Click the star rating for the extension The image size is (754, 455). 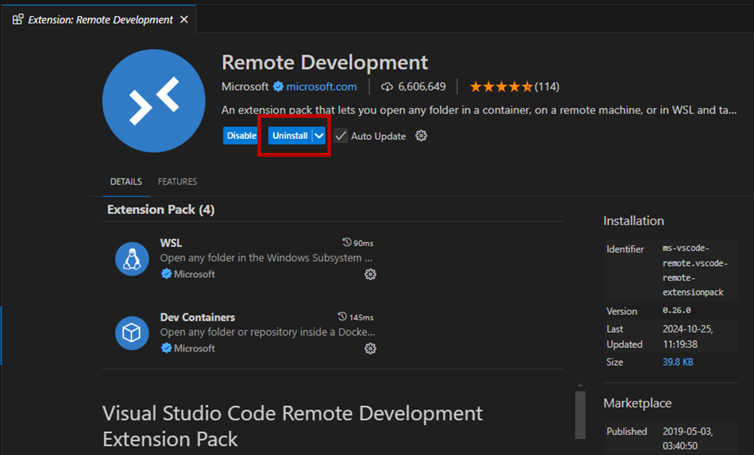click(501, 87)
